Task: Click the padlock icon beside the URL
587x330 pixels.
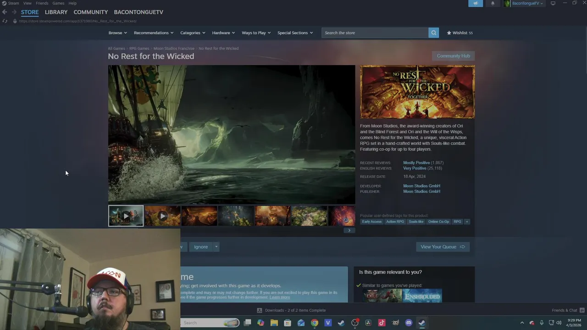Action: click(x=15, y=21)
